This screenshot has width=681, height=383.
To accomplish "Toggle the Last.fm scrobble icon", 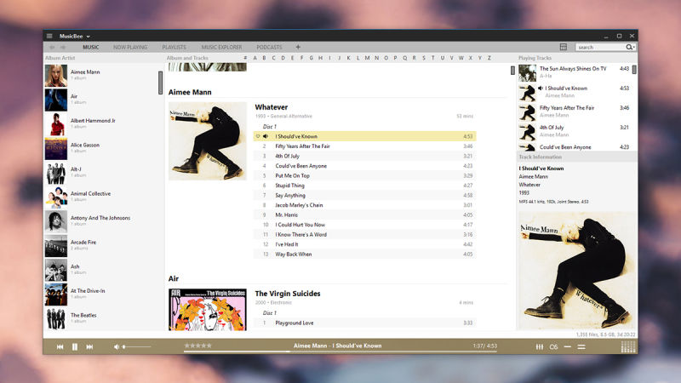I will pos(553,346).
